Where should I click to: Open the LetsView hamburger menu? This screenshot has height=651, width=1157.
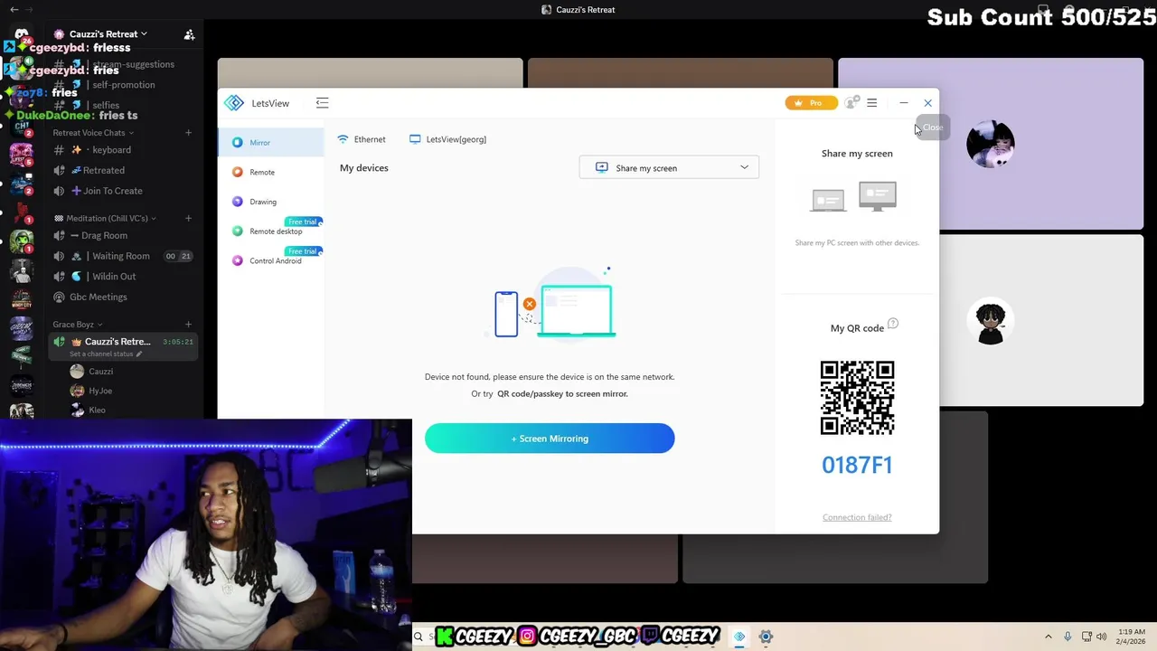(872, 103)
